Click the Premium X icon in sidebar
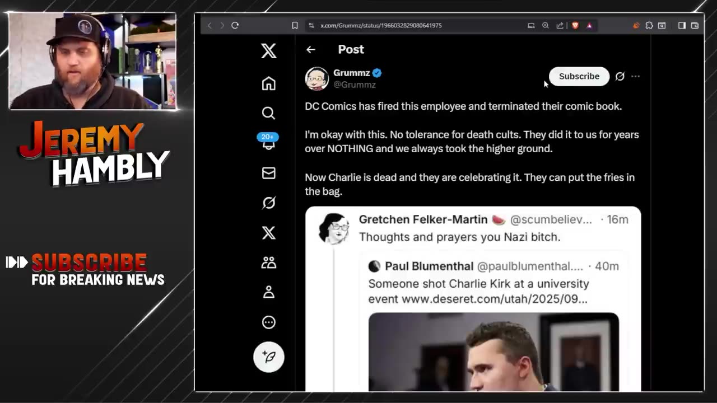The image size is (717, 403). point(269,232)
